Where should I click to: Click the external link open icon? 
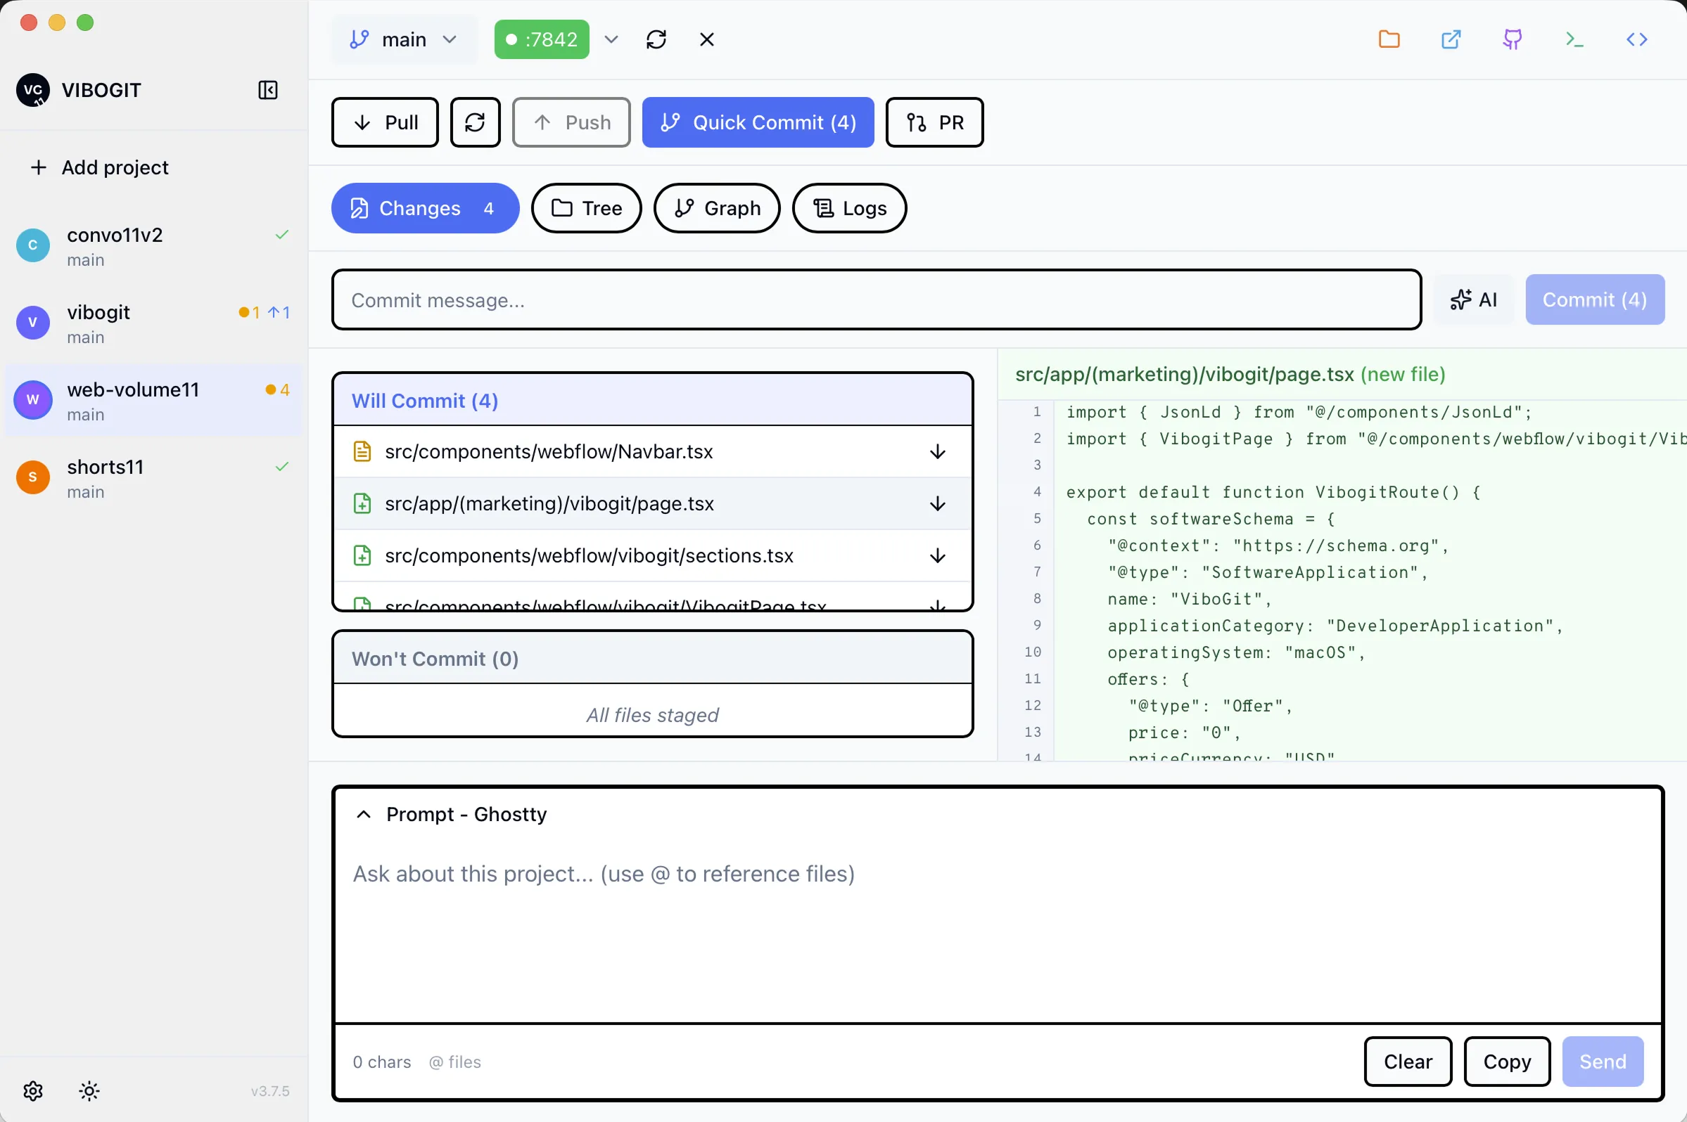pos(1451,39)
